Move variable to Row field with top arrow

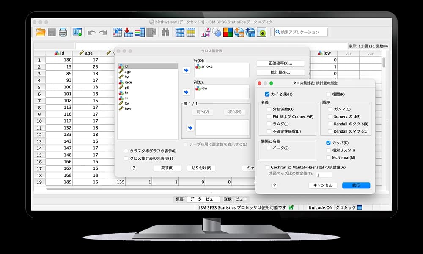click(186, 70)
